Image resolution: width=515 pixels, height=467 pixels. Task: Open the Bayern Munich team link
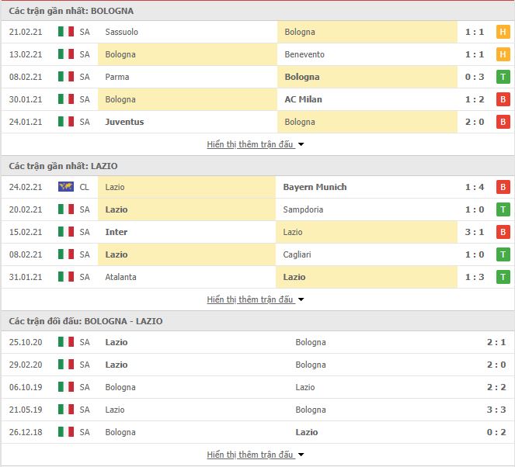pyautogui.click(x=315, y=187)
